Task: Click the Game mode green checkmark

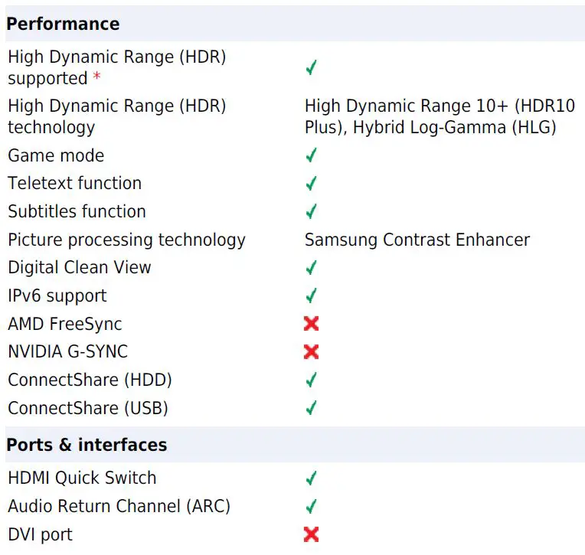Action: coord(311,155)
